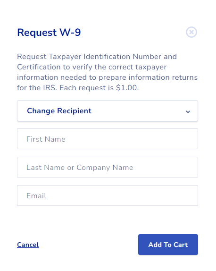The image size is (216, 271).
Task: Place cursor in the First Name box
Action: [x=108, y=139]
